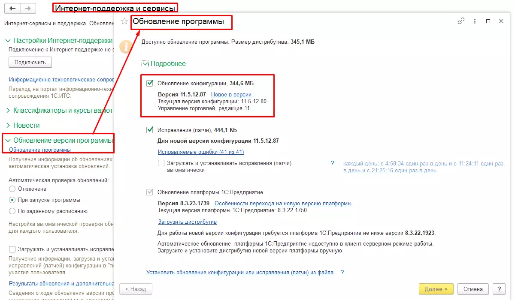Click Управление торговлей, редакция 11 text
Image resolution: width=515 pixels, height=300 pixels.
(203, 108)
